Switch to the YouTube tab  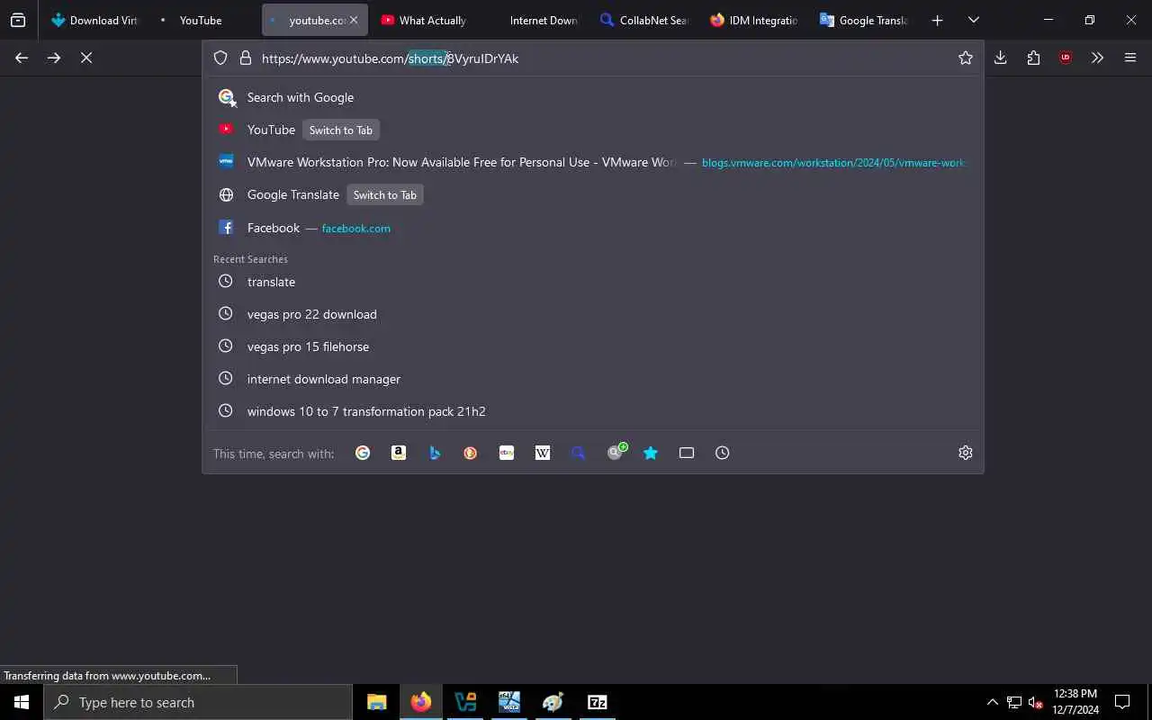point(205,20)
